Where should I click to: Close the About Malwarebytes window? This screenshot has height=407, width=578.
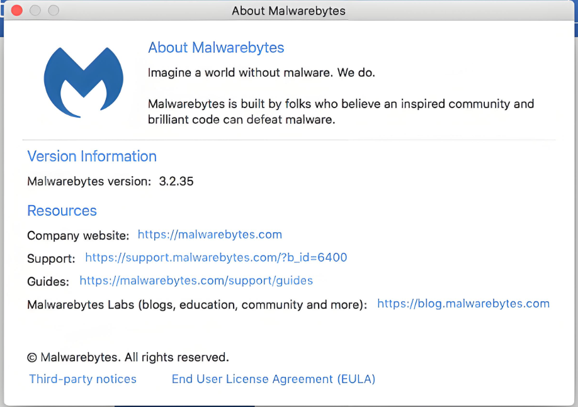pos(17,10)
